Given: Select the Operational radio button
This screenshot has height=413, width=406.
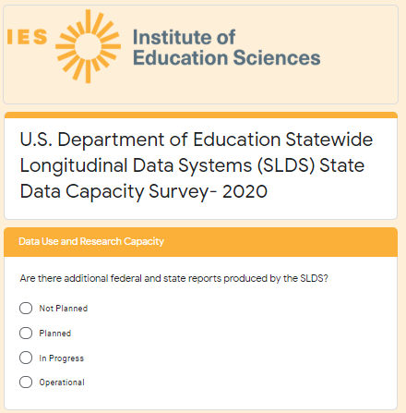Looking at the screenshot, I should (x=26, y=382).
